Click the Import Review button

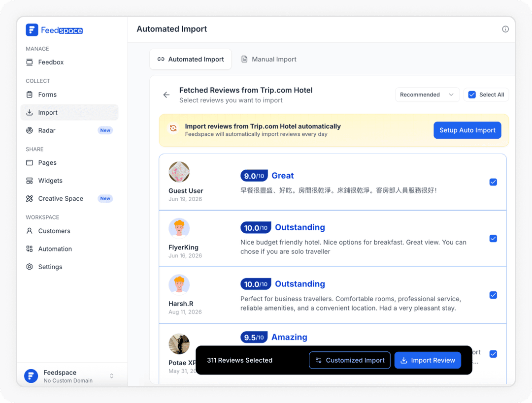(x=428, y=360)
